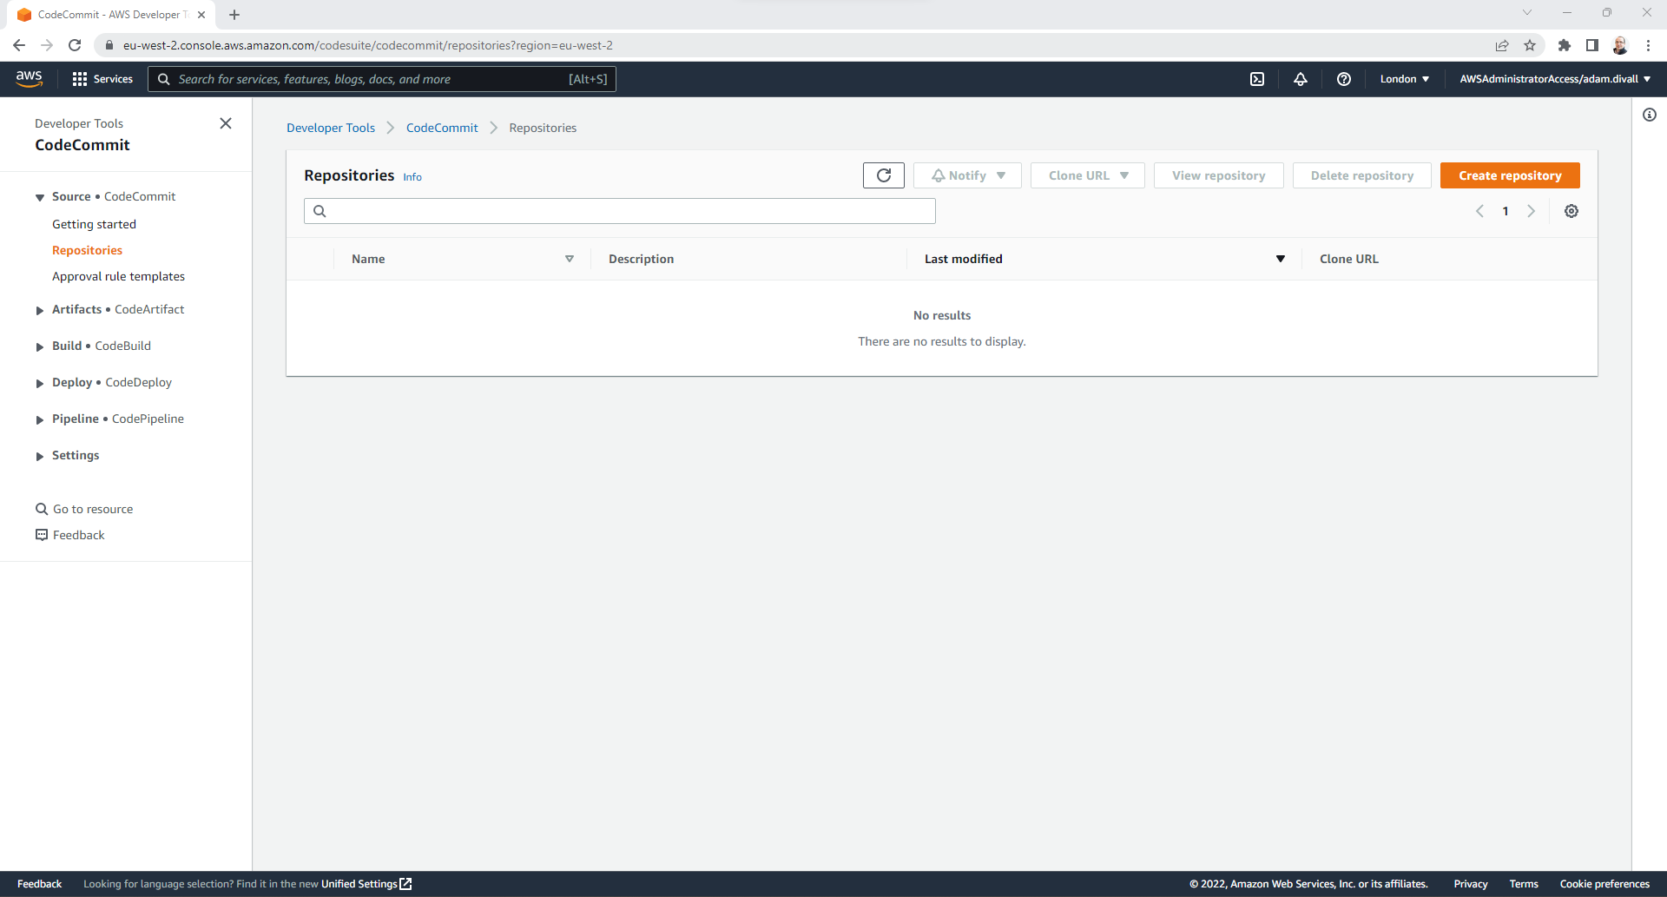
Task: Click footer Feedback button
Action: click(39, 884)
